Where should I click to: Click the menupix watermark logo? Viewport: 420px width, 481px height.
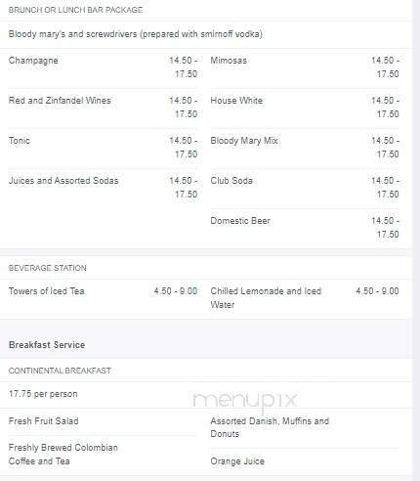pyautogui.click(x=245, y=400)
